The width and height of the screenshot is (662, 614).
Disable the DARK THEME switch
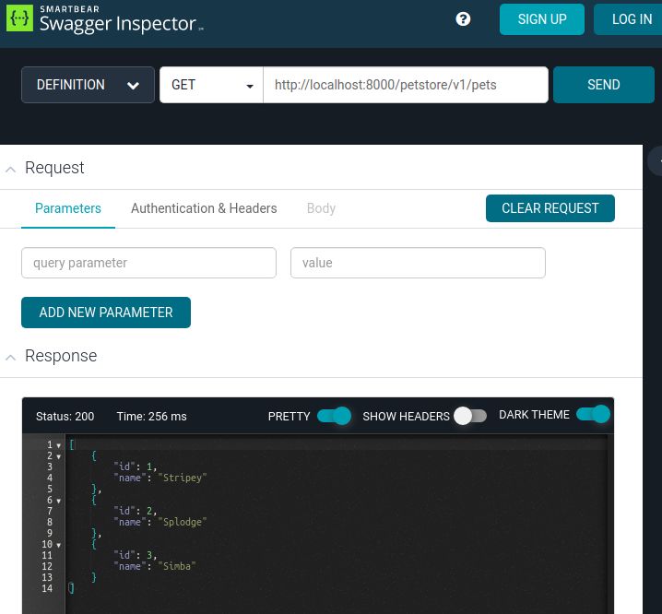point(593,415)
